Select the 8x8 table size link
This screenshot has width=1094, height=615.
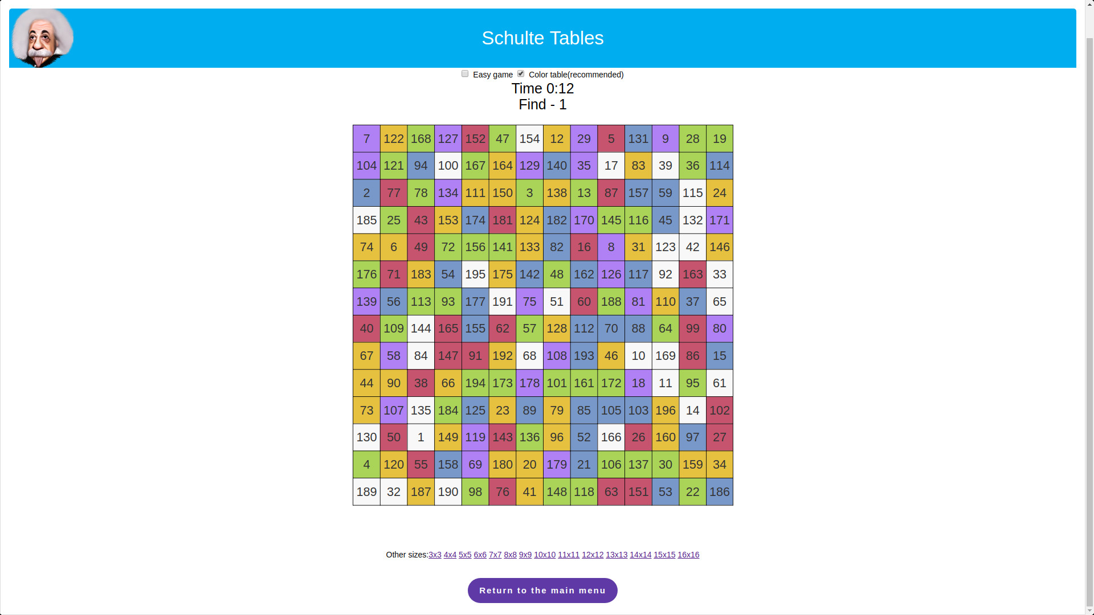510,555
